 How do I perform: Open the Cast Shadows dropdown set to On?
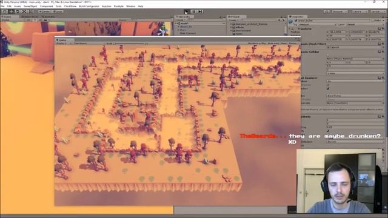355,81
